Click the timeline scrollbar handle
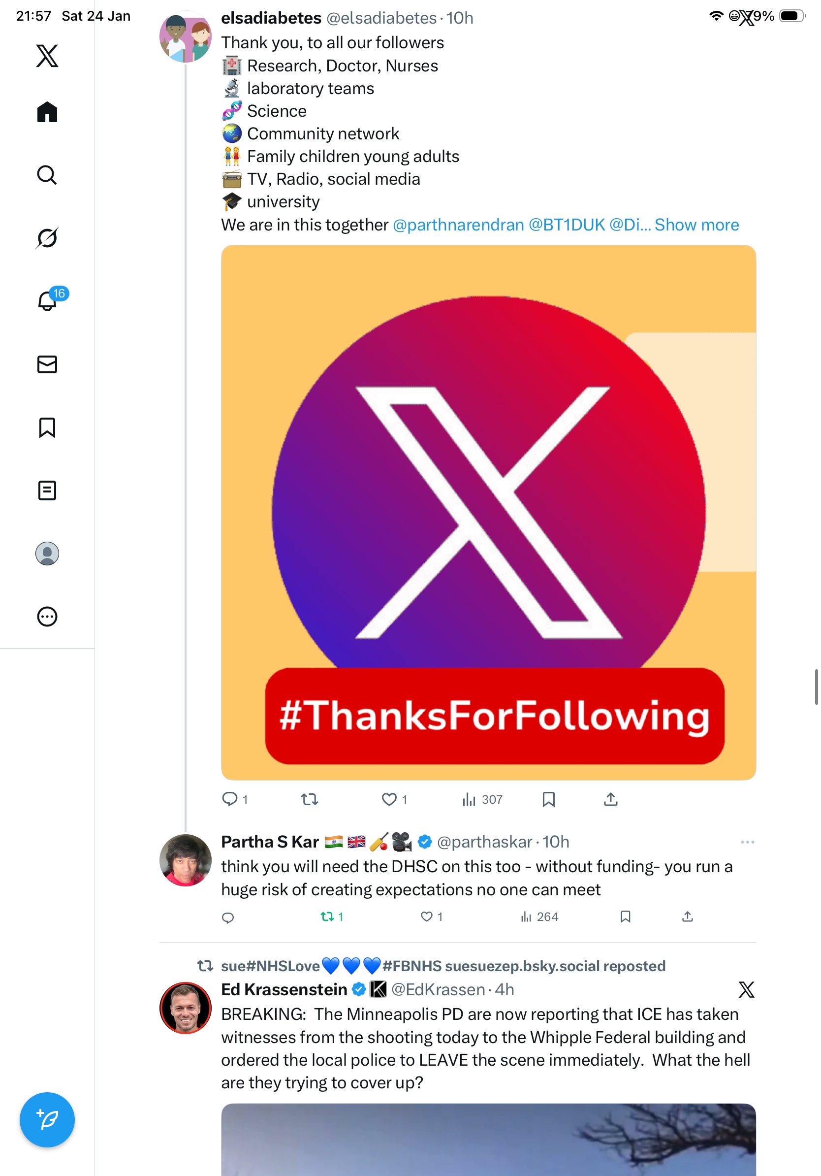This screenshot has width=821, height=1176. tap(816, 687)
